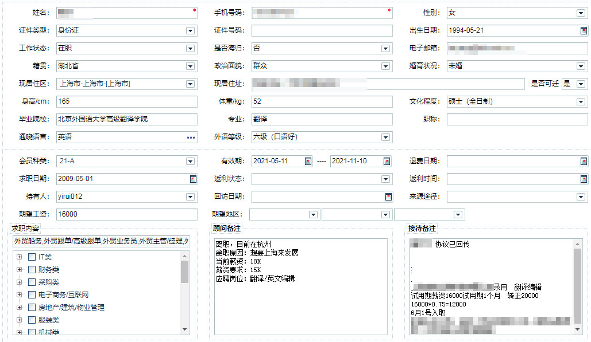The height and width of the screenshot is (342, 591).
Task: Open the 婚育状况 dropdown
Action: pyautogui.click(x=581, y=66)
